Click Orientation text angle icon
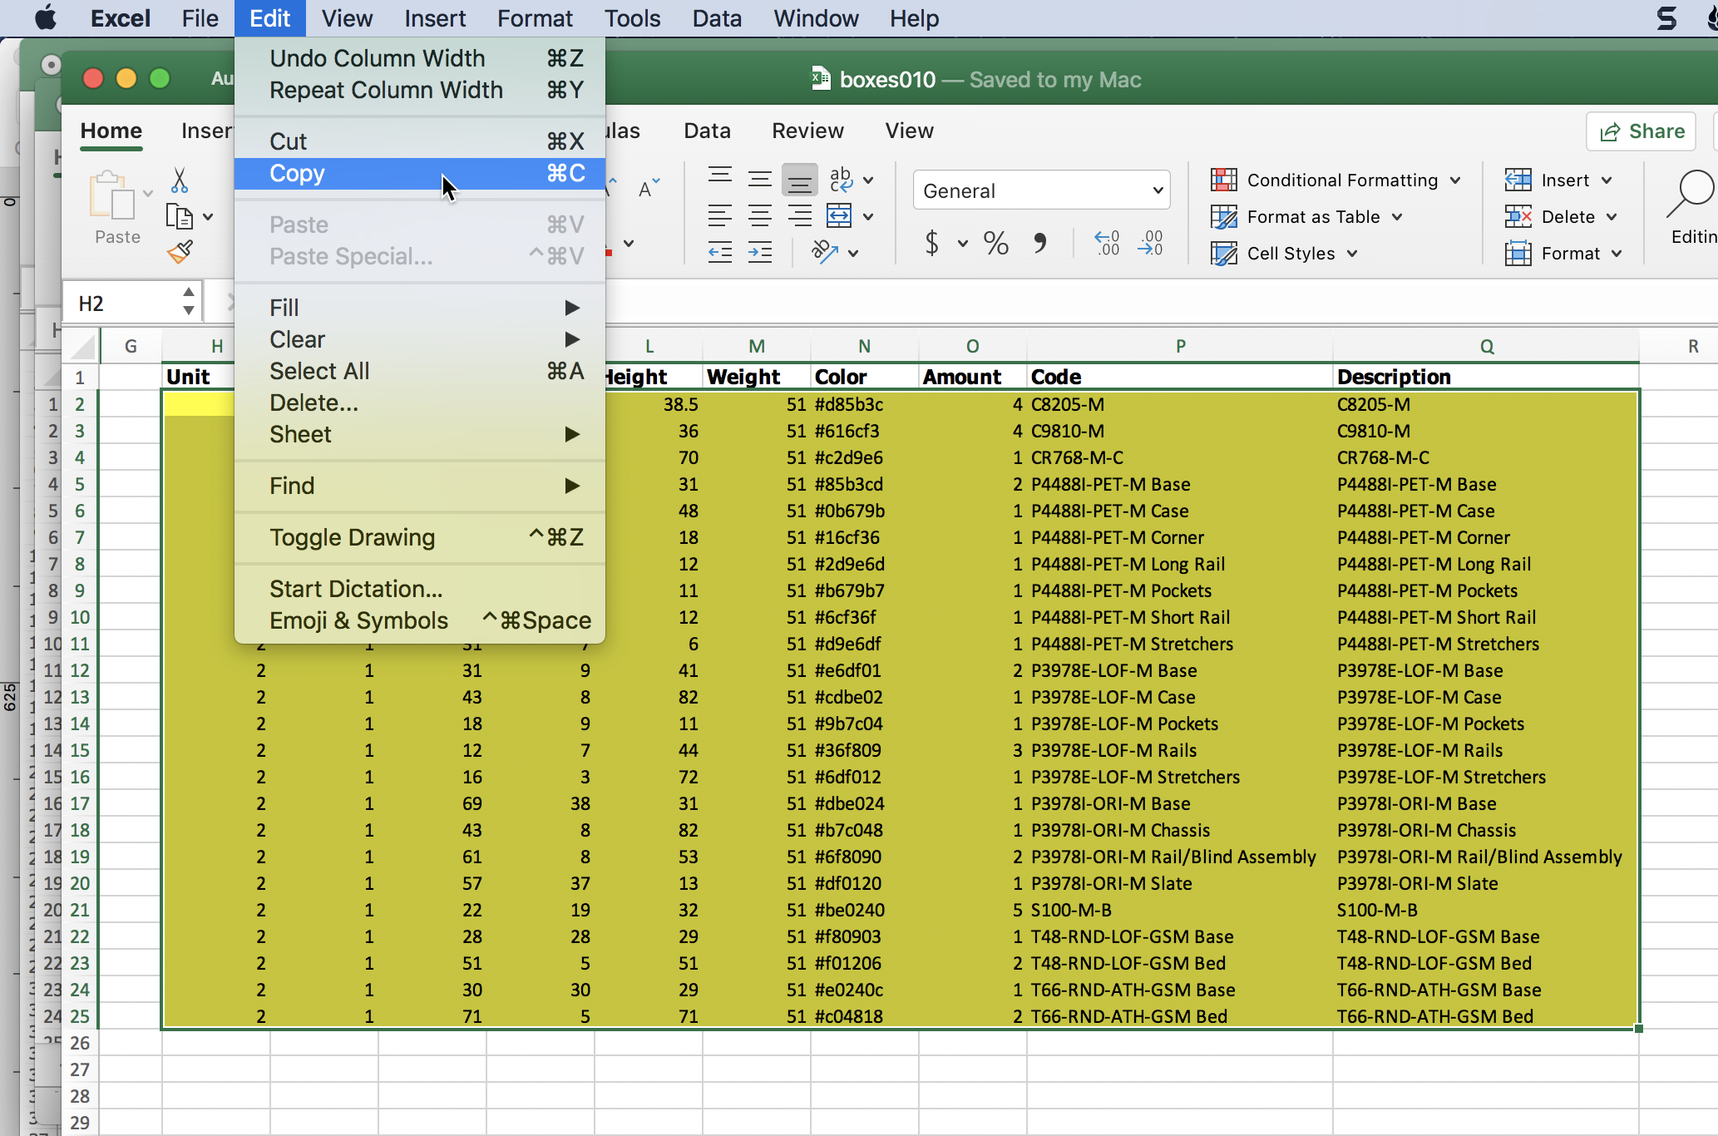 [825, 252]
